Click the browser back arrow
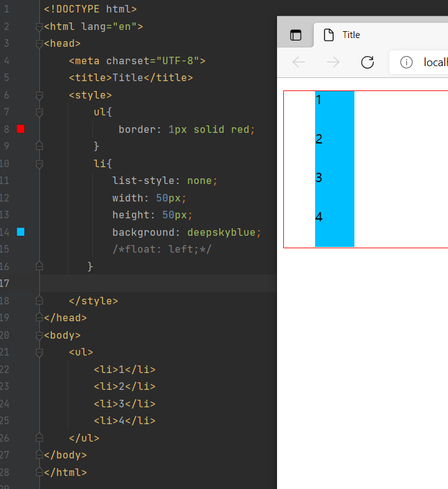Screen dimensions: 448x489 298,62
